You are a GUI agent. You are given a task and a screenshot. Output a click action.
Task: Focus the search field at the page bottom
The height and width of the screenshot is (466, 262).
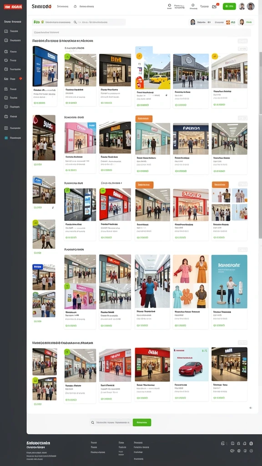tap(111, 422)
